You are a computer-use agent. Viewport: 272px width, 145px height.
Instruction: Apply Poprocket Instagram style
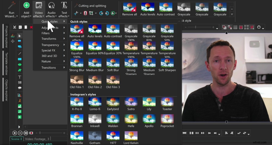coord(167,121)
